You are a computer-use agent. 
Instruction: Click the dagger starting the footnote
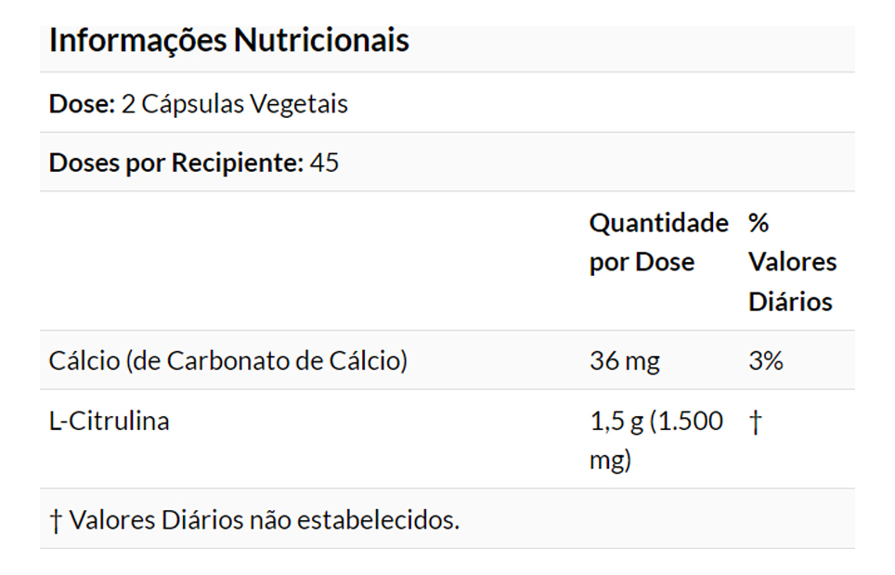click(x=56, y=520)
